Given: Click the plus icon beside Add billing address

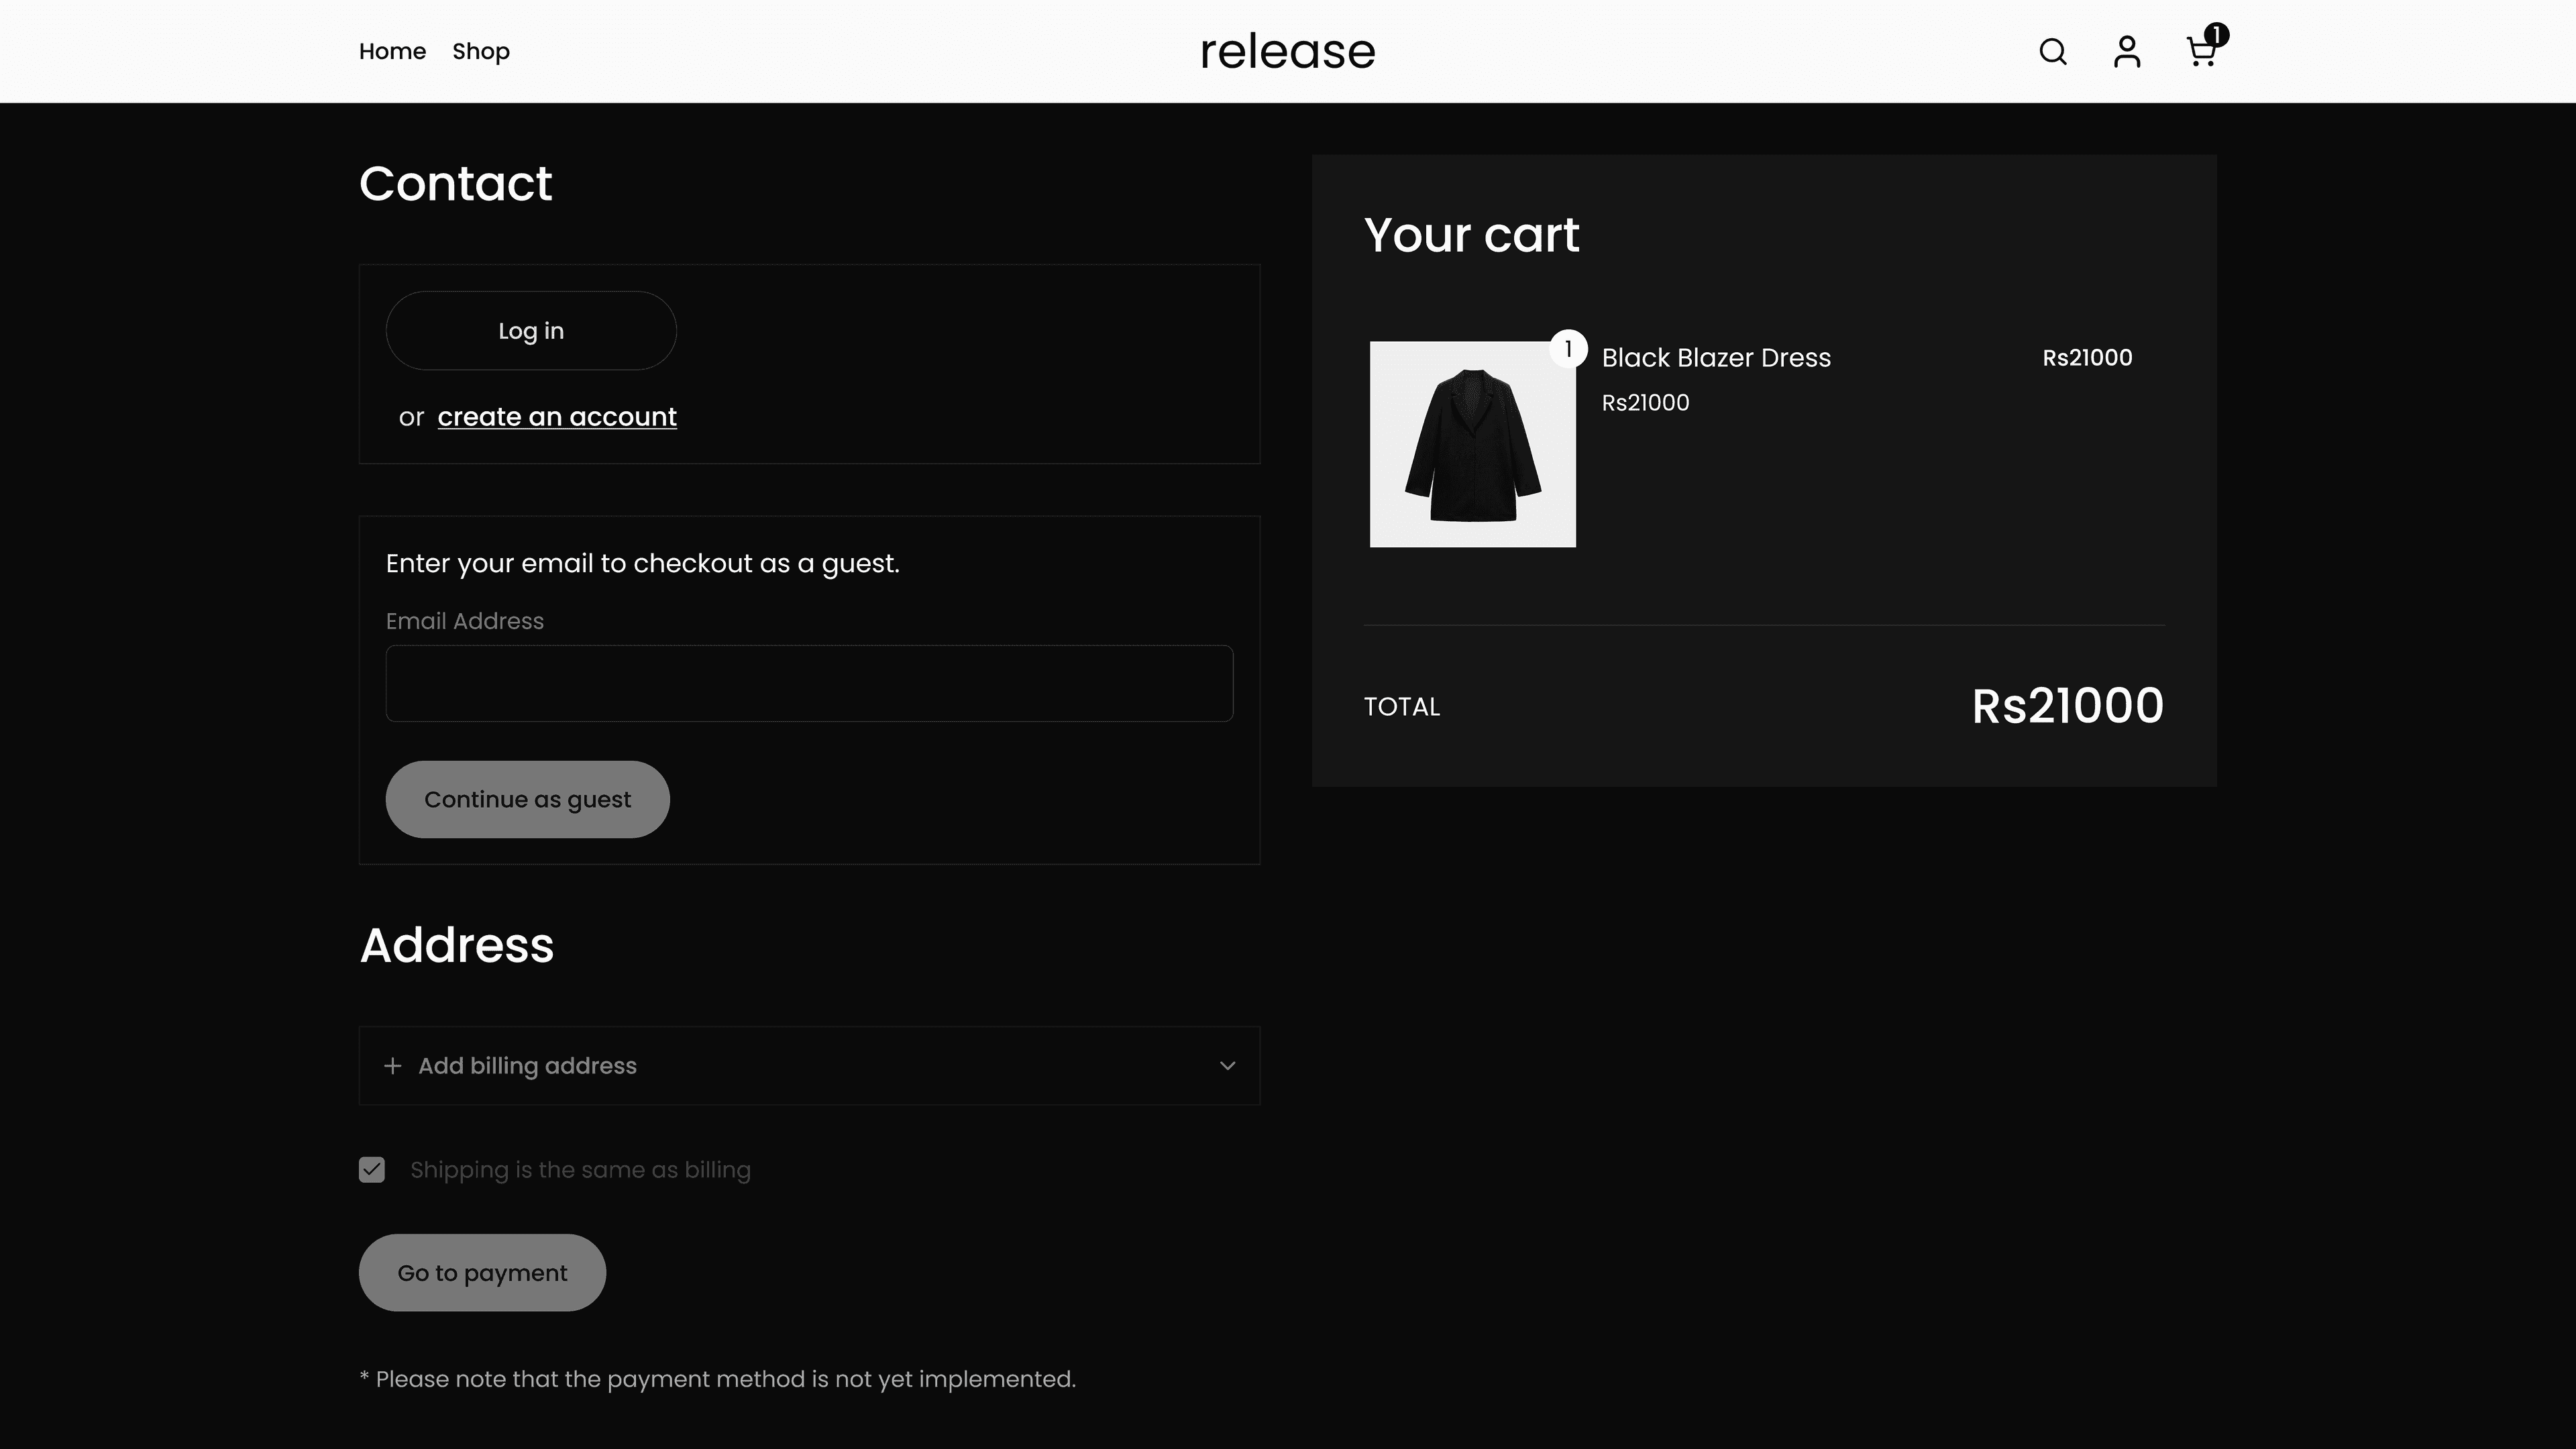Looking at the screenshot, I should point(392,1066).
